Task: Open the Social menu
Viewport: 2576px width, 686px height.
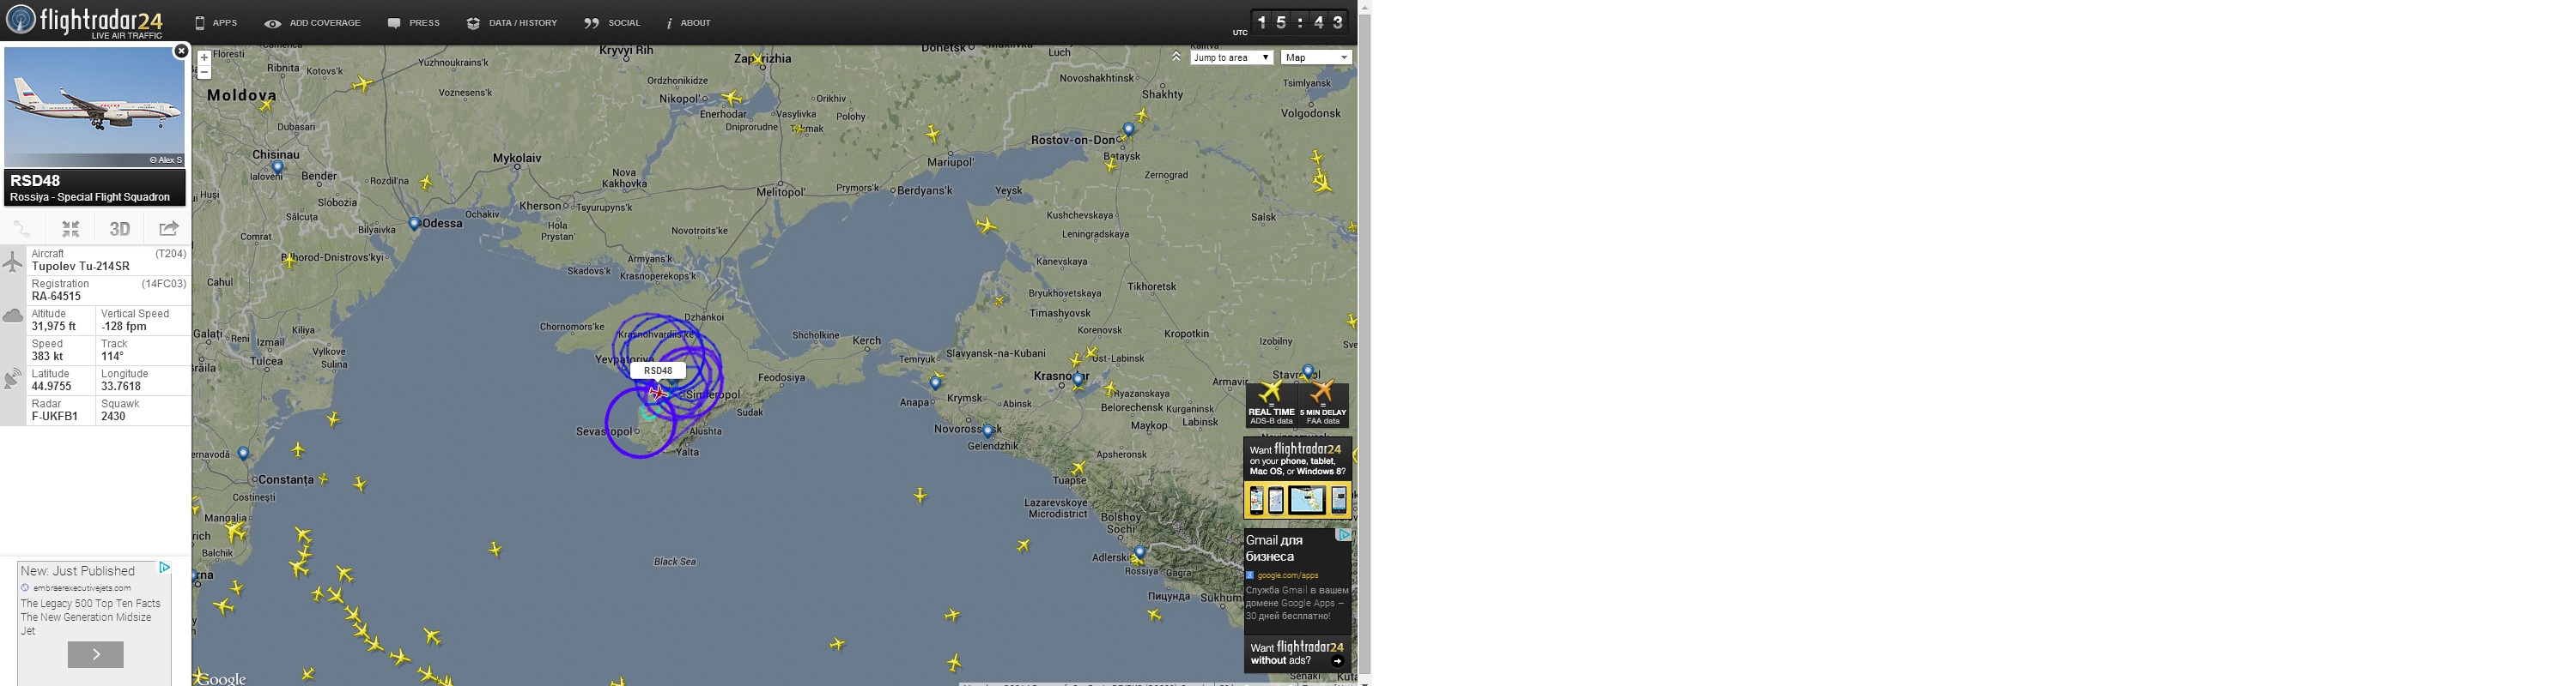Action: 612,23
